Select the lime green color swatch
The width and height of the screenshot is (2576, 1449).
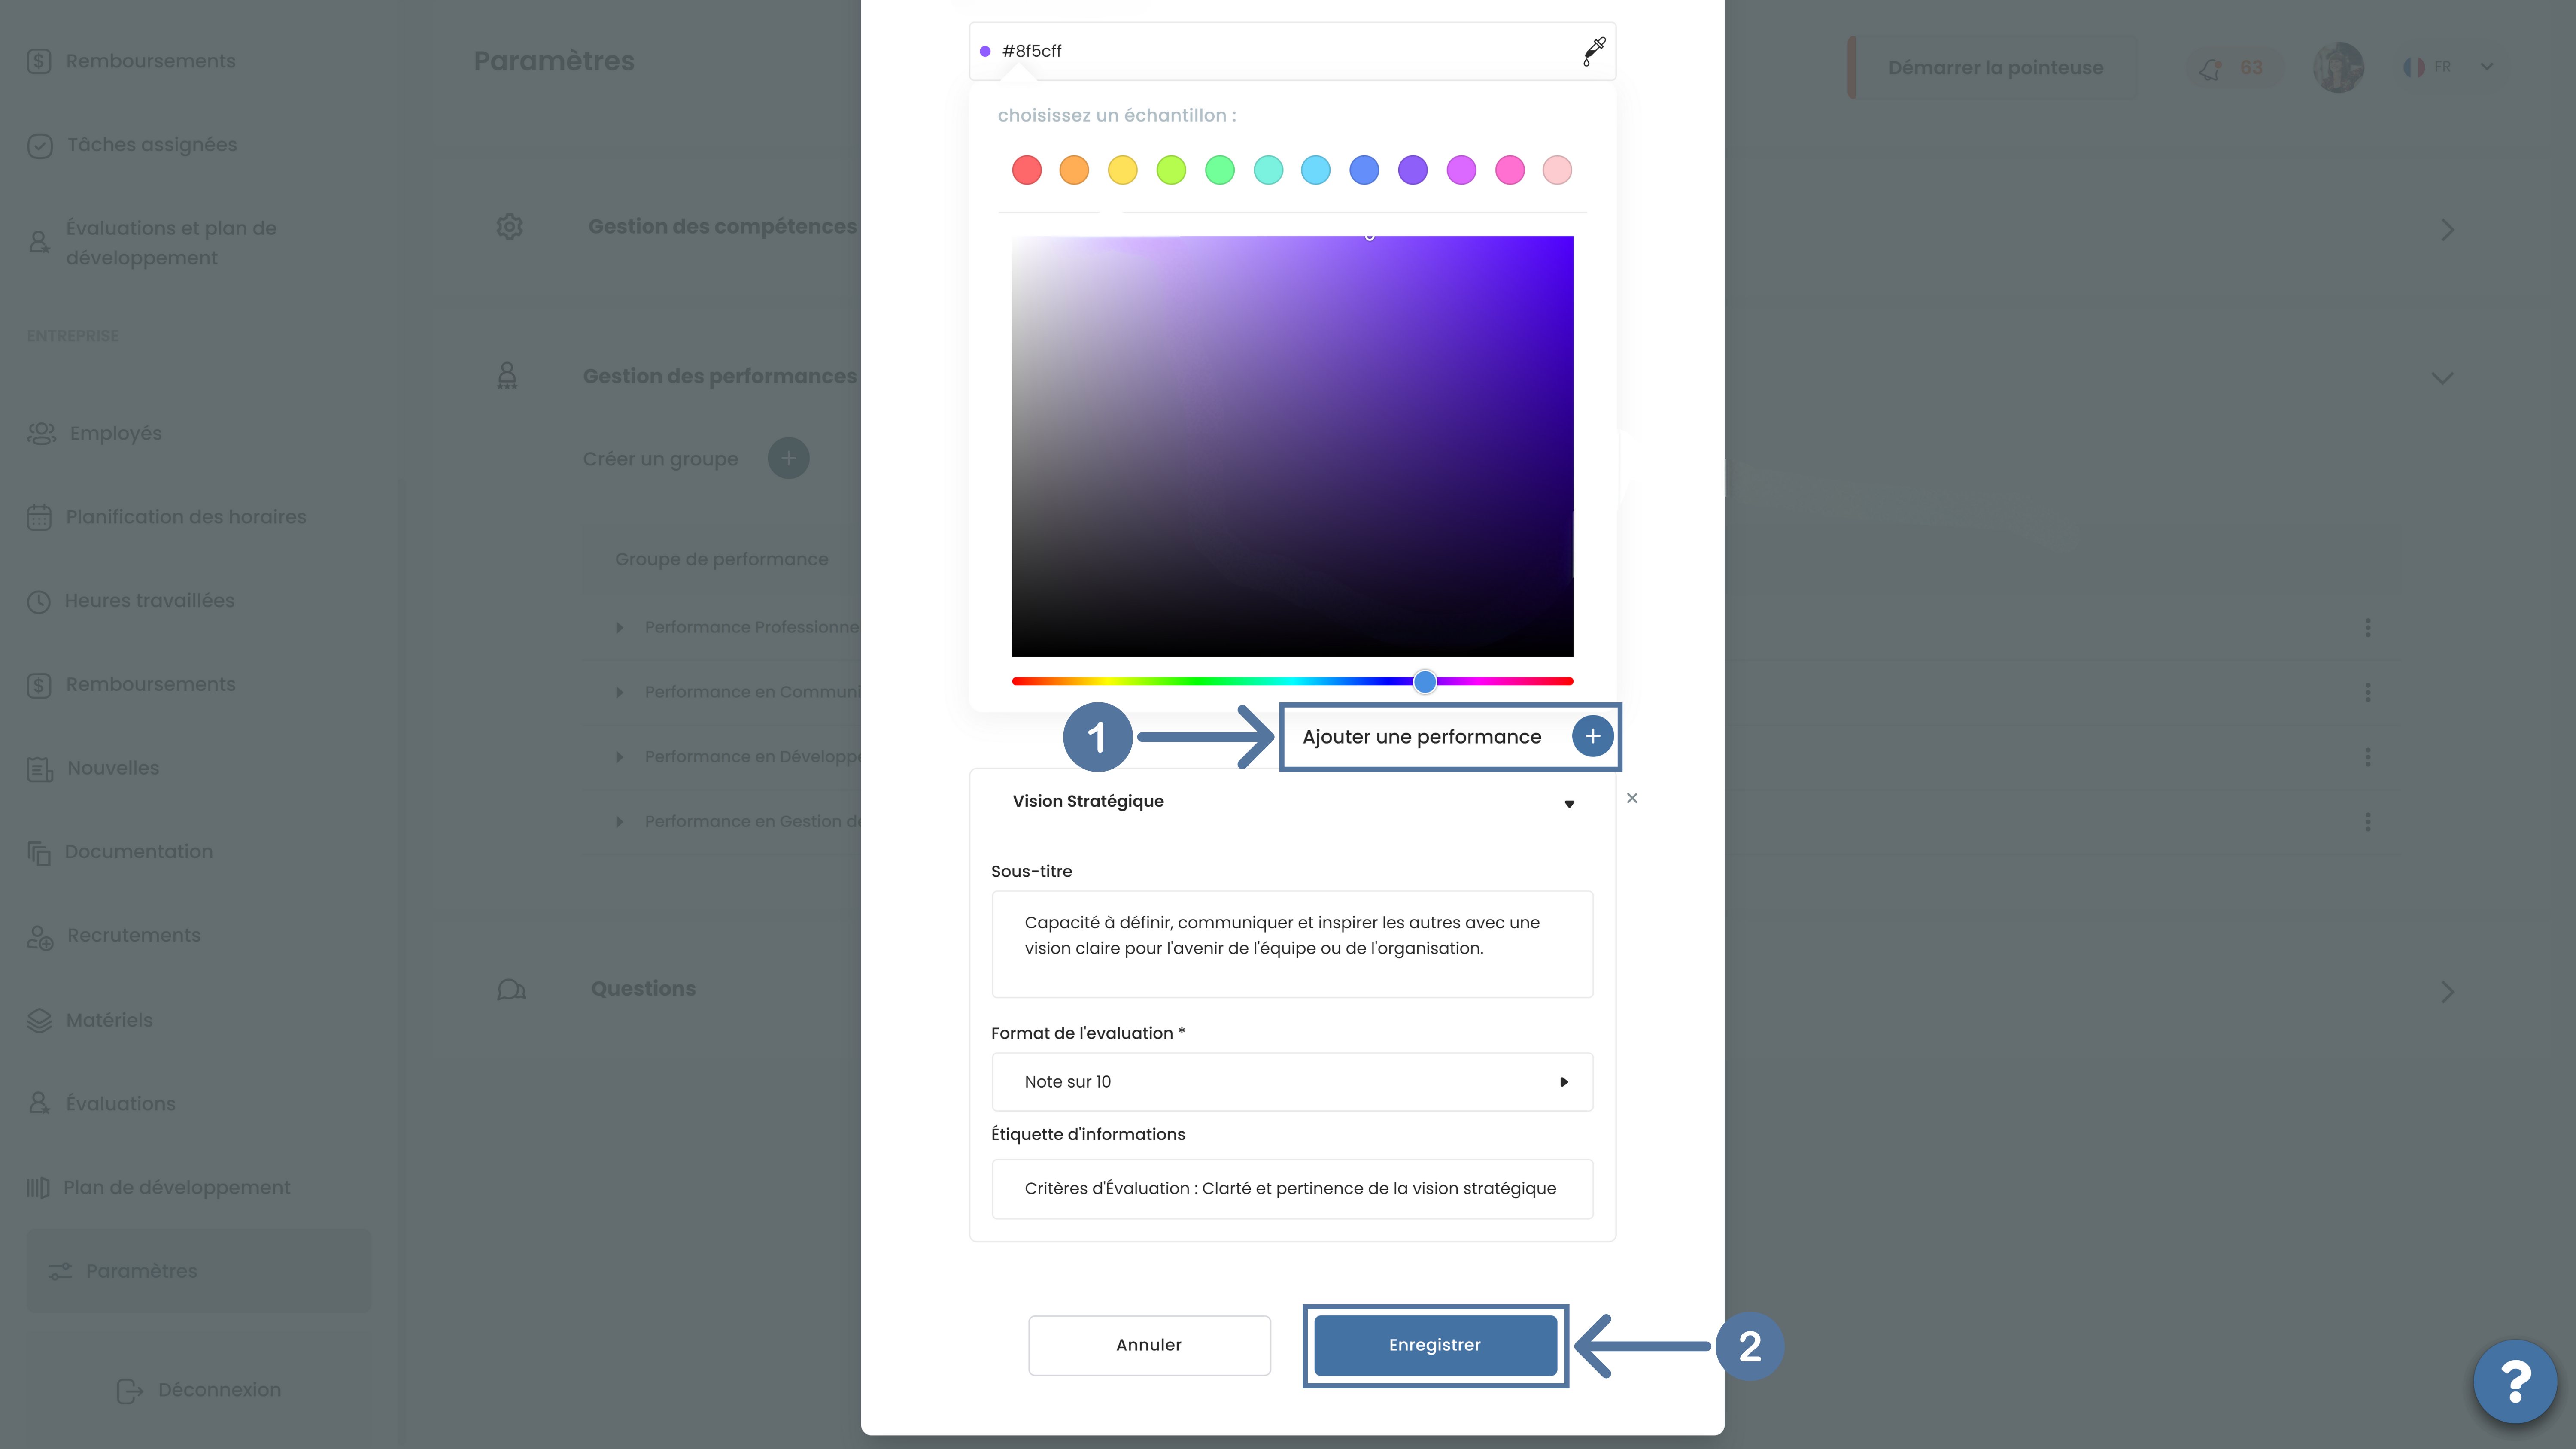[1171, 170]
